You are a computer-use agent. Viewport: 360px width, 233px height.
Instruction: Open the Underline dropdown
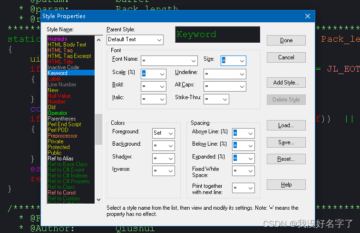225,74
